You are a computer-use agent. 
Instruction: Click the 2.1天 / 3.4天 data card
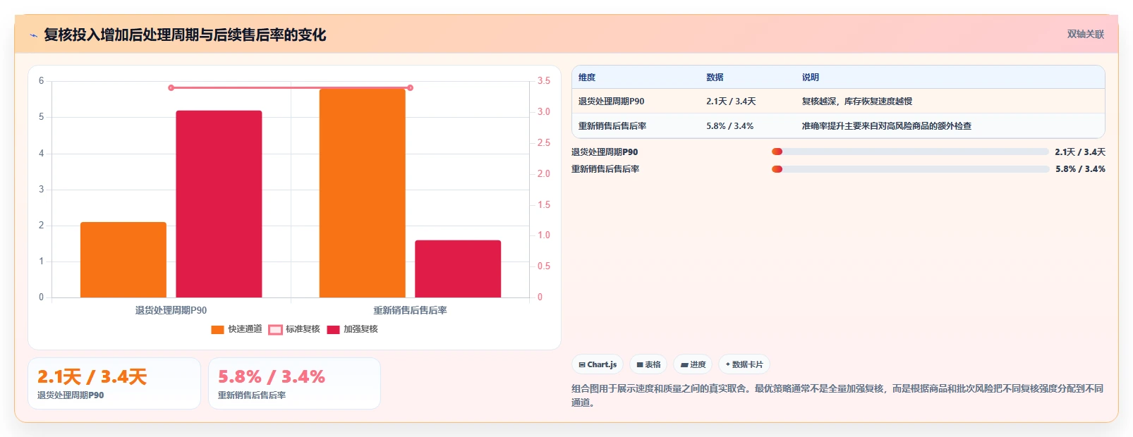(114, 383)
